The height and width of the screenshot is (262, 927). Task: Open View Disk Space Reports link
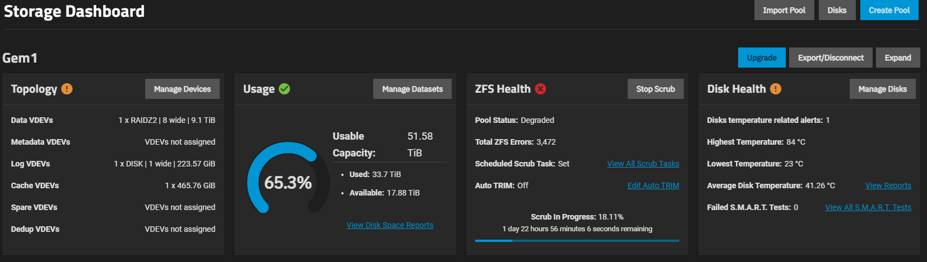(390, 225)
